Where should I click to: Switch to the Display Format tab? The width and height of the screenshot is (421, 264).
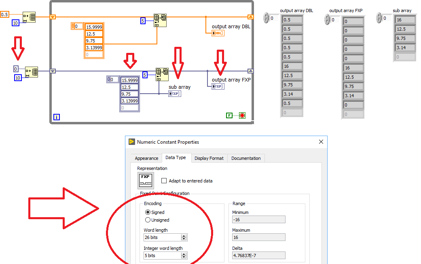(209, 158)
